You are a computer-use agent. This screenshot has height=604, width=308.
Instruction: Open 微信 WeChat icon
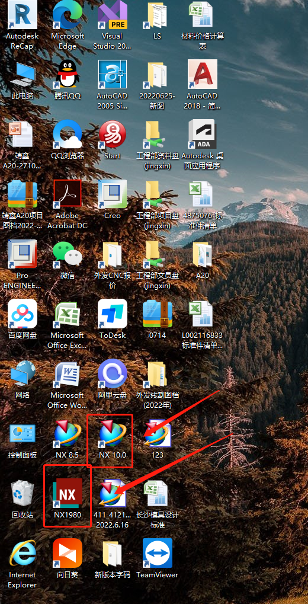(67, 254)
